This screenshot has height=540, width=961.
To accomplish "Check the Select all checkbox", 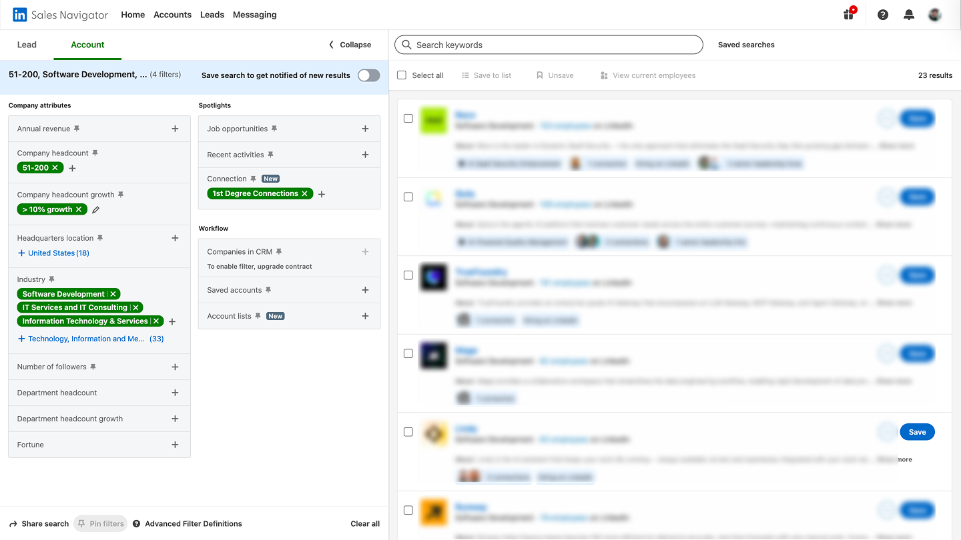I will 401,75.
